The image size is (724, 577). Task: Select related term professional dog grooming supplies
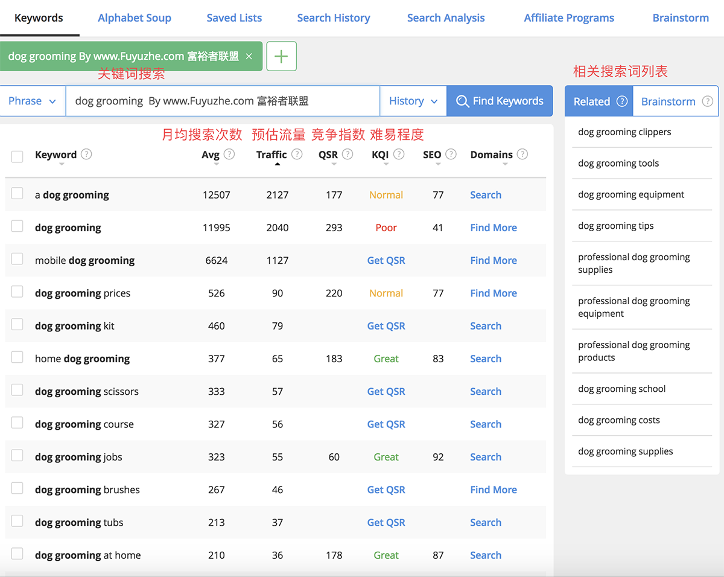(x=634, y=264)
